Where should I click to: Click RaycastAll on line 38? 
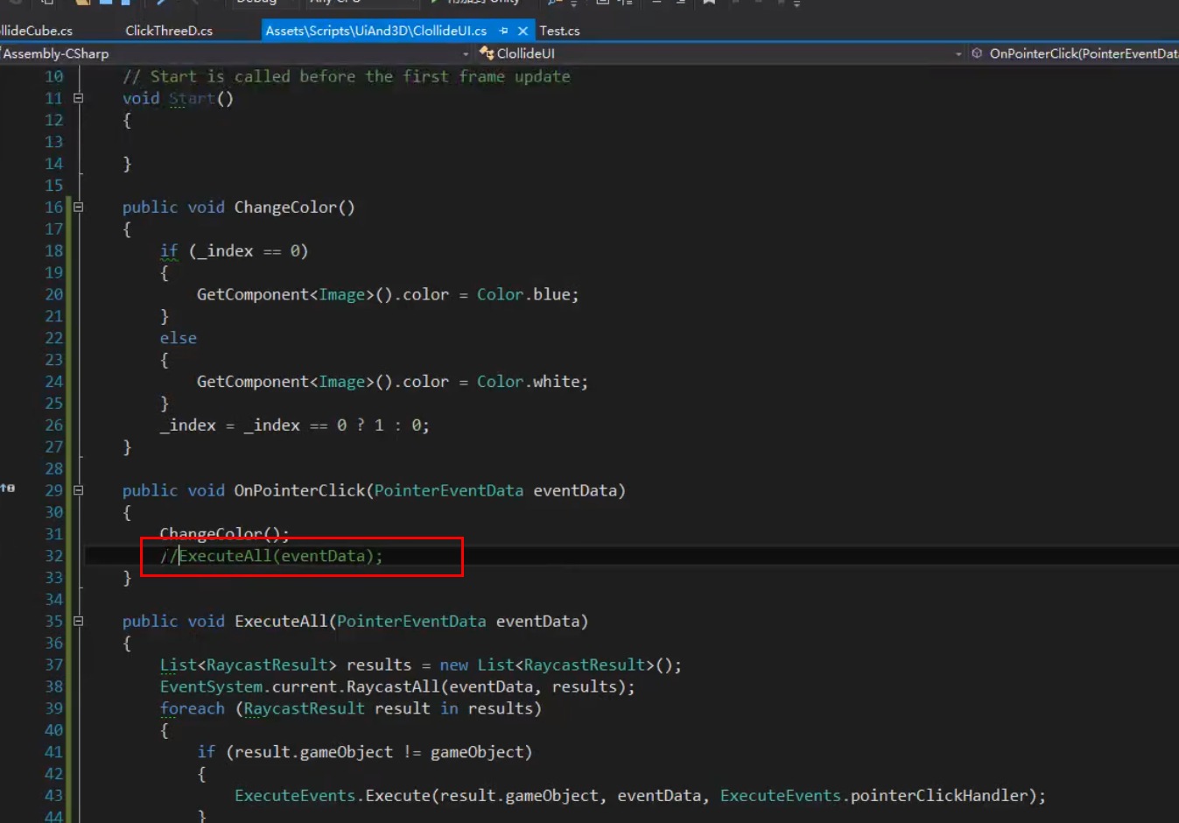coord(393,686)
